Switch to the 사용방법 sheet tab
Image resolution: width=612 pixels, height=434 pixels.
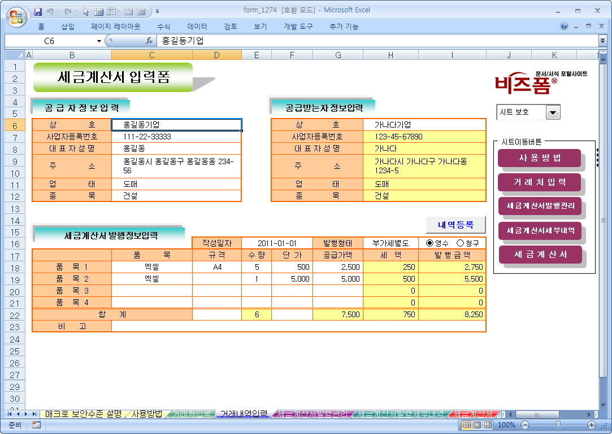(x=146, y=414)
